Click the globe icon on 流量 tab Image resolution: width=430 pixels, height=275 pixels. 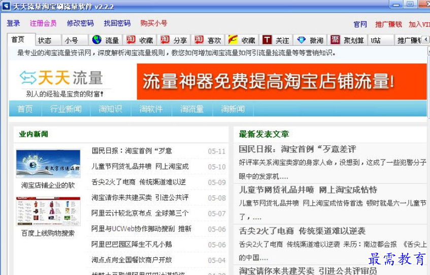[x=97, y=40]
